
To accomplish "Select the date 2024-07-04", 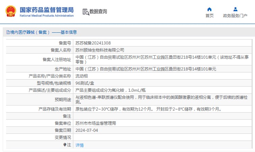I will 87,130.
